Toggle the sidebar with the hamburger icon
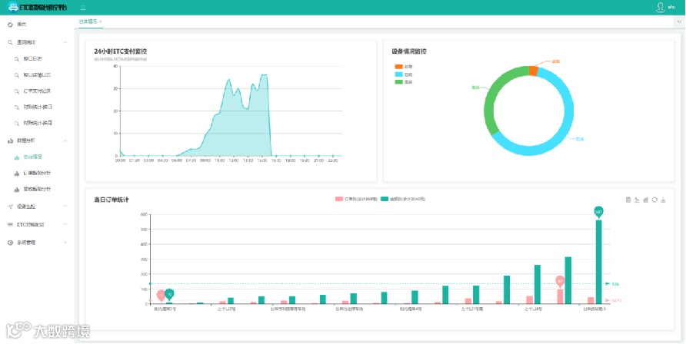This screenshot has height=344, width=686. click(x=83, y=8)
